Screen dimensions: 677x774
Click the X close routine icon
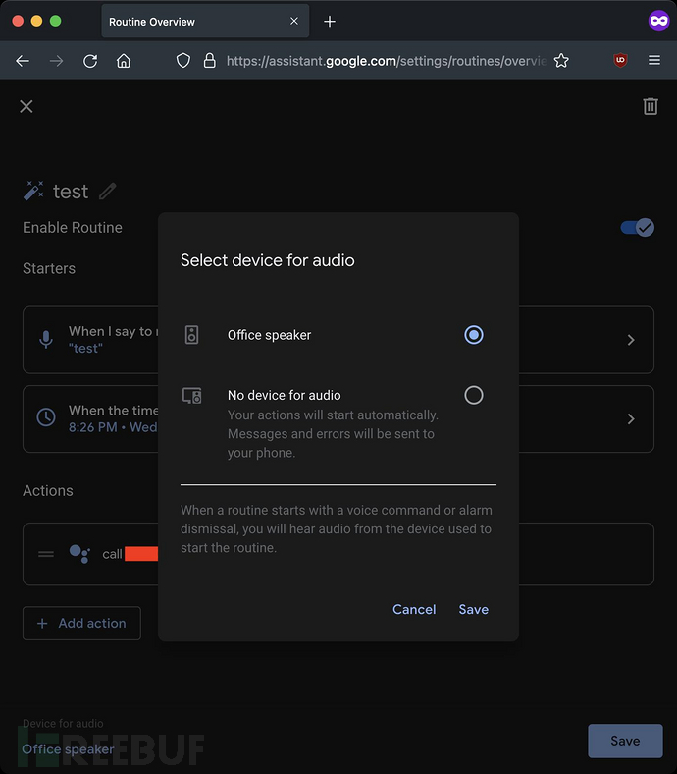pyautogui.click(x=26, y=106)
